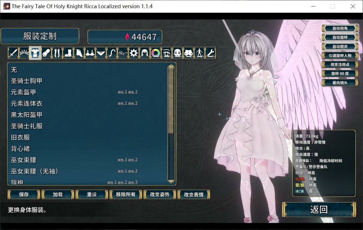Viewport: 363px width, 230px height.
Task: Select 圣骑士礼服 in the list
Action: [x=88, y=126]
